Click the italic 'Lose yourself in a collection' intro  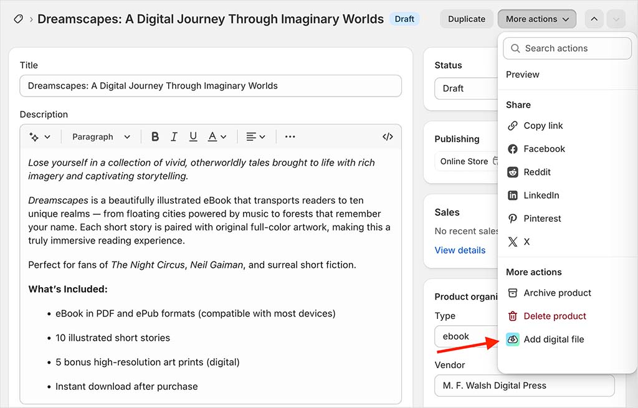tap(201, 169)
